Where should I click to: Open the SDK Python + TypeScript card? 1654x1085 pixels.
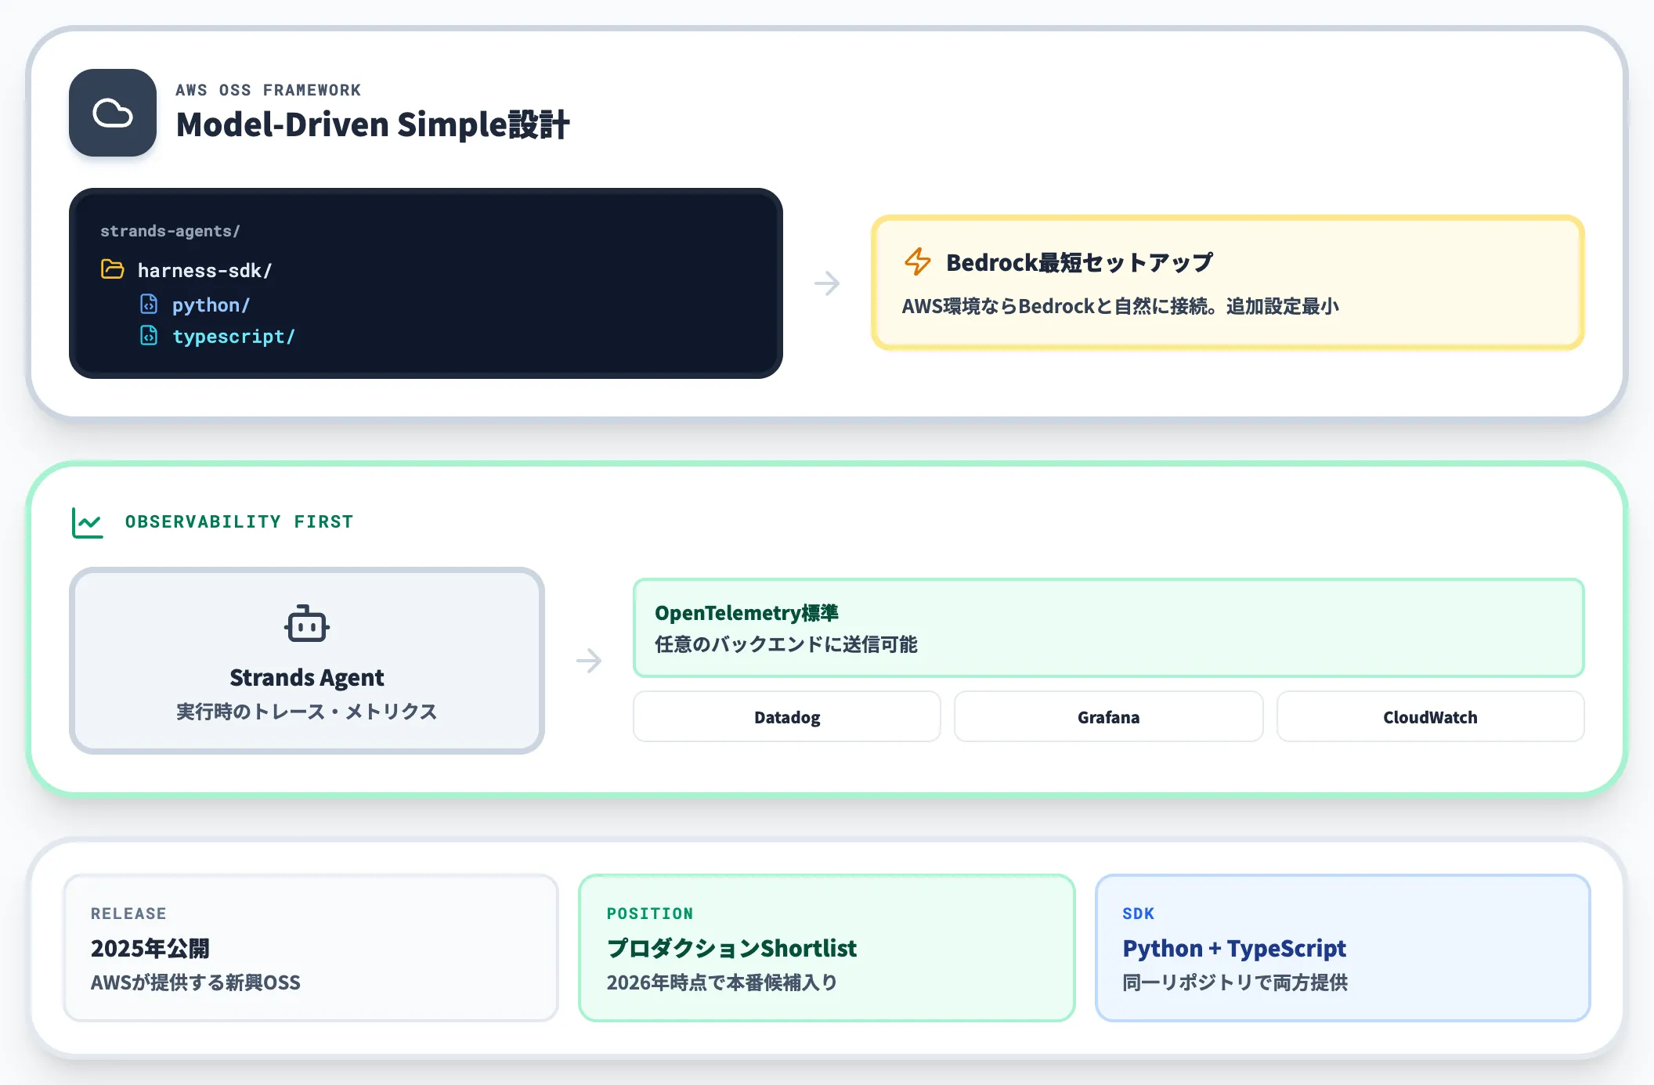click(x=1343, y=948)
